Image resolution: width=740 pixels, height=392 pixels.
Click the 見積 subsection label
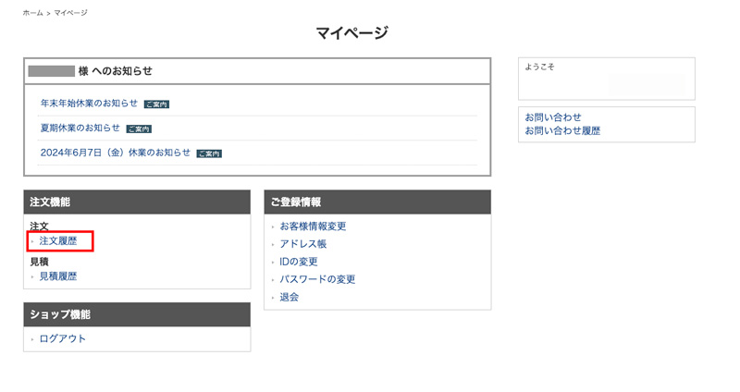tap(39, 262)
